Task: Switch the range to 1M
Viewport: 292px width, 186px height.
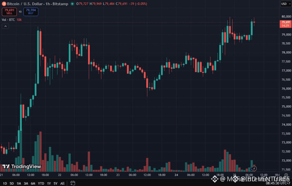Action: pos(18,183)
